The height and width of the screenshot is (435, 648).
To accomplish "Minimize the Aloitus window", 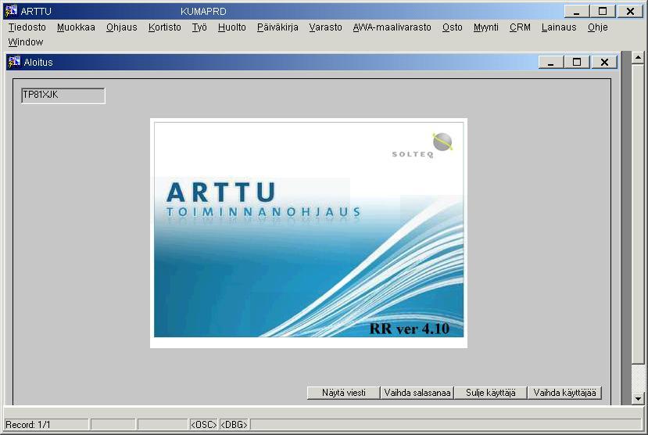I will (x=551, y=63).
